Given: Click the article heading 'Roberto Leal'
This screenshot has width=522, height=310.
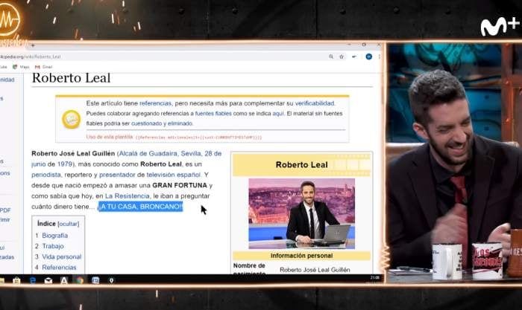Looking at the screenshot, I should [x=72, y=78].
